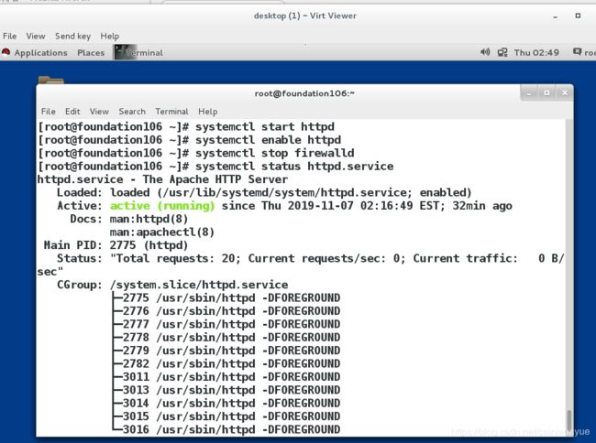The height and width of the screenshot is (443, 596).
Task: Open the Virt Viewer Help menu
Action: click(110, 36)
